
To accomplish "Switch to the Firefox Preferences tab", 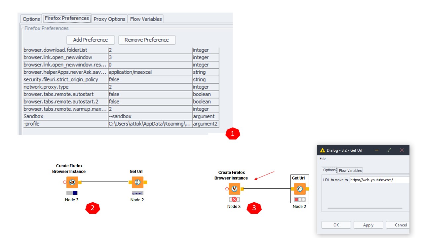I will point(67,19).
